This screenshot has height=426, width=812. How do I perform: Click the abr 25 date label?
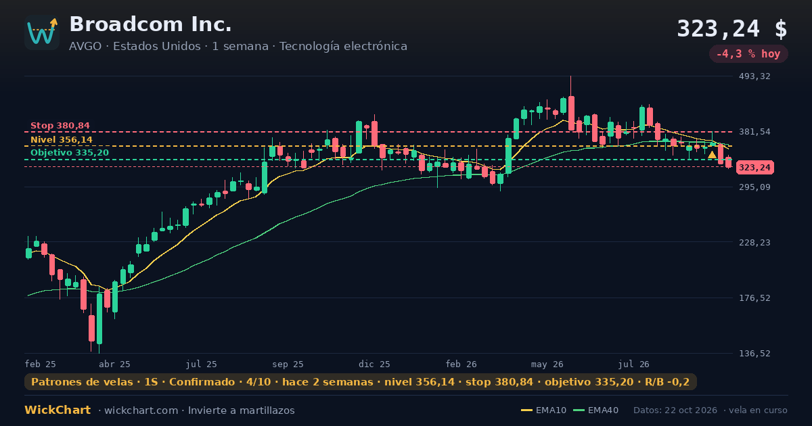(x=114, y=364)
